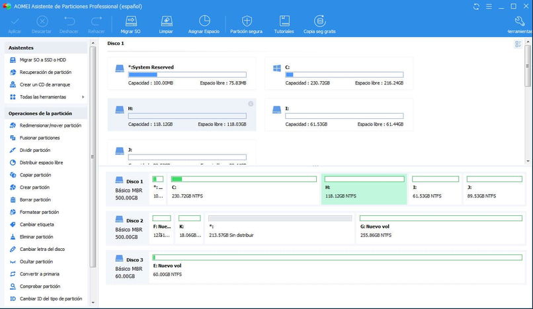Select the I: partition card

[339, 115]
